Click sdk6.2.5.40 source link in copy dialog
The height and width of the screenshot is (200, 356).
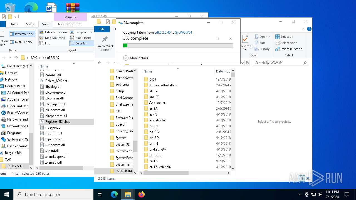(162, 32)
